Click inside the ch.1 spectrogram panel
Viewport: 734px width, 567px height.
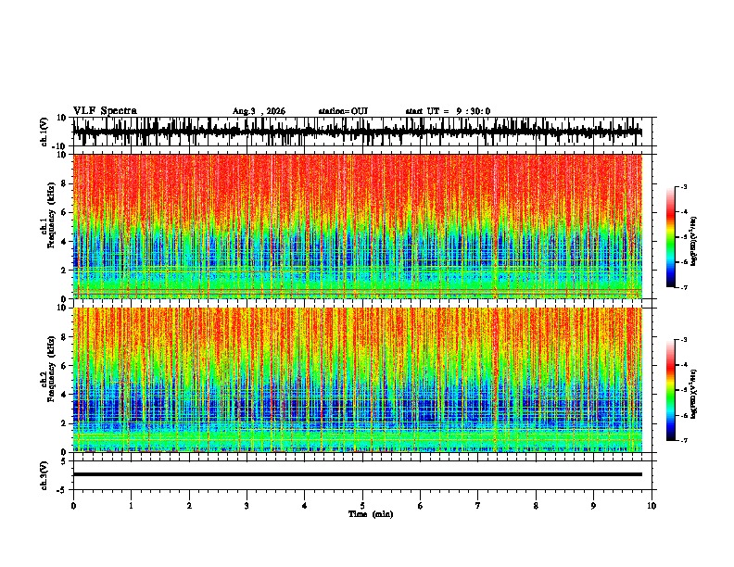pyautogui.click(x=357, y=226)
